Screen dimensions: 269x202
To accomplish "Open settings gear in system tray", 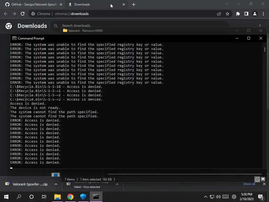I will [x=234, y=197].
